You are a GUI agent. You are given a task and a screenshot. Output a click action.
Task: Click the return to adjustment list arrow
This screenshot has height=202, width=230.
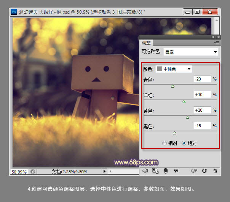pos(145,171)
